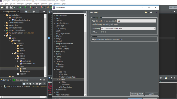
Task: Select Language Servers preference entry
Action: pyautogui.click(x=63, y=34)
